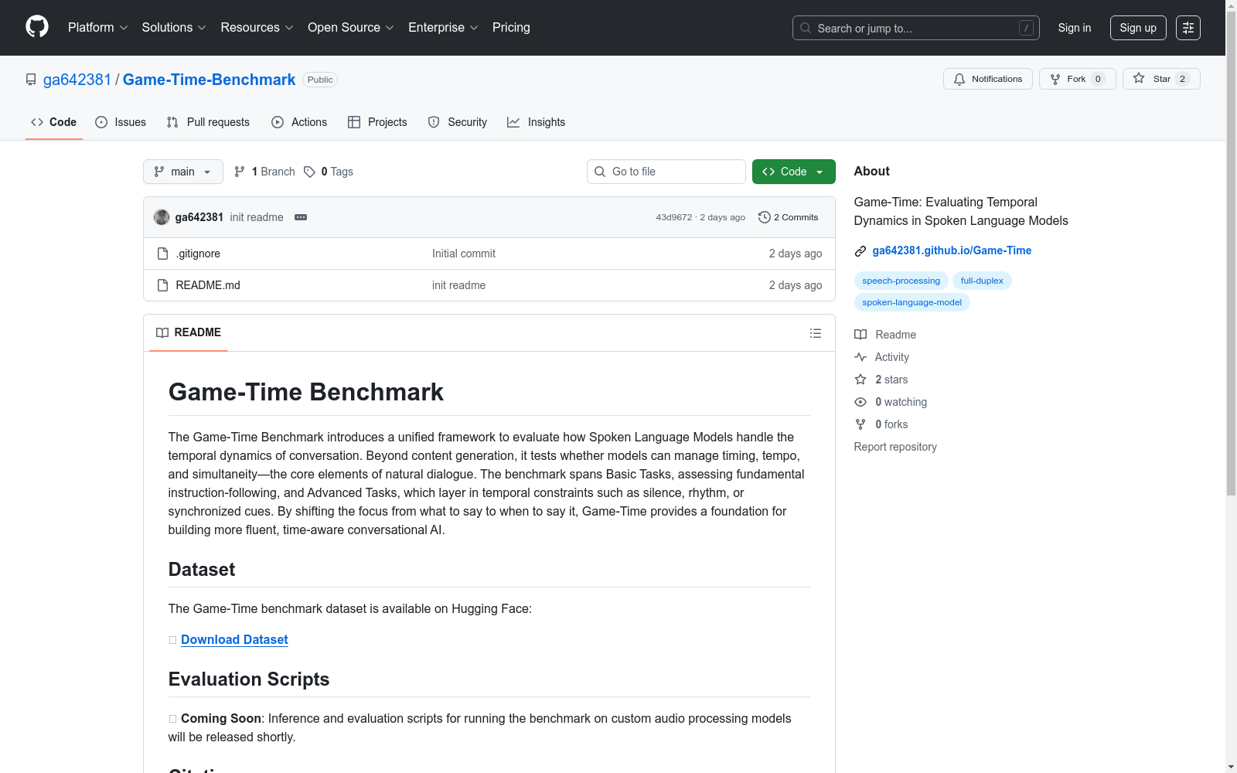The image size is (1237, 773).
Task: Select the Code tab
Action: pos(54,122)
